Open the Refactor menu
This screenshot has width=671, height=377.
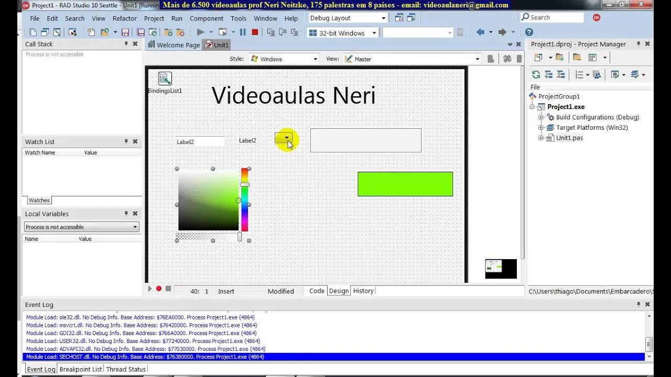[x=125, y=18]
